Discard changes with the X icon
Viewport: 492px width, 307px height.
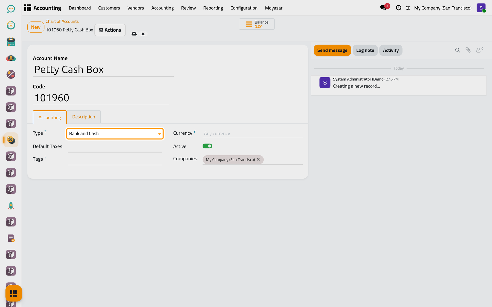point(143,34)
